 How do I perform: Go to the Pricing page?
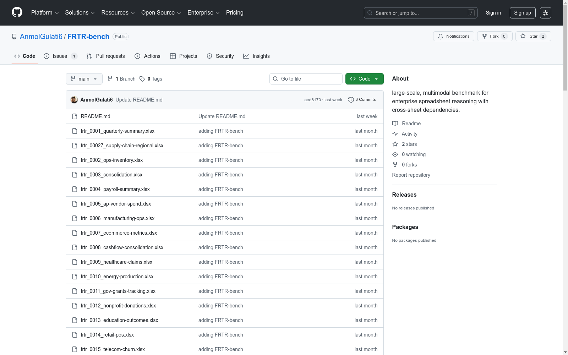coord(235,13)
